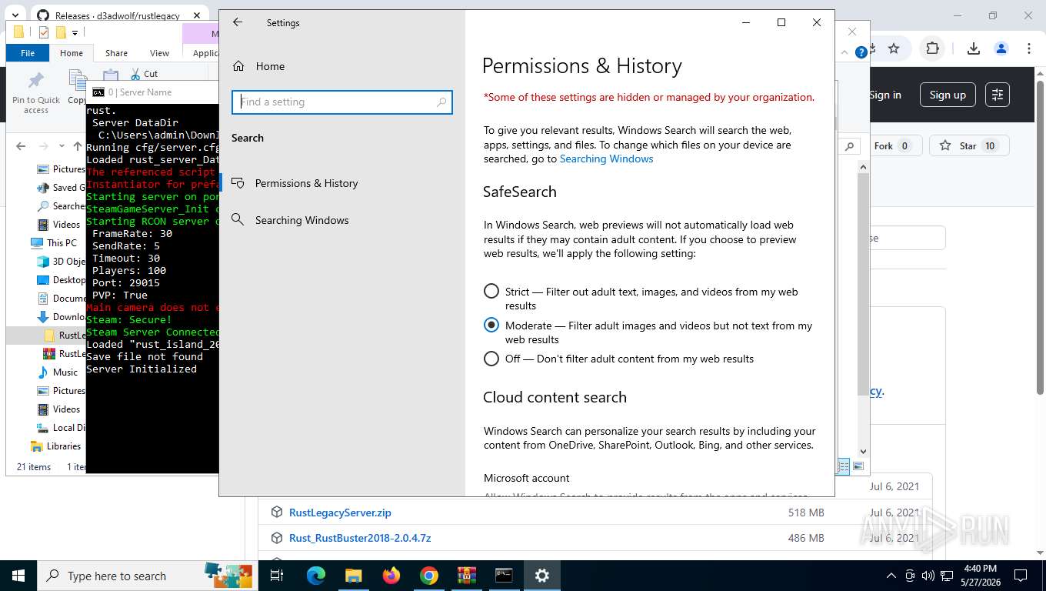Switch to View tab in File Explorer

[159, 53]
